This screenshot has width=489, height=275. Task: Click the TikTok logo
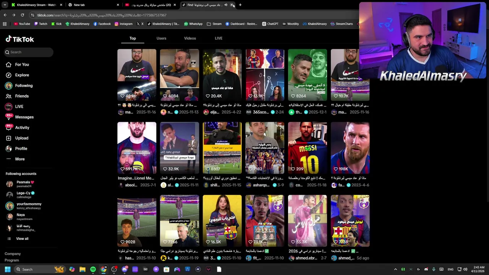(20, 39)
